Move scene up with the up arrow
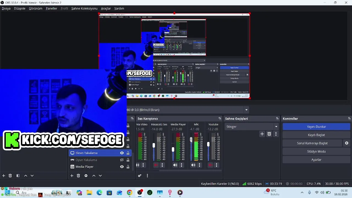 [x=26, y=176]
